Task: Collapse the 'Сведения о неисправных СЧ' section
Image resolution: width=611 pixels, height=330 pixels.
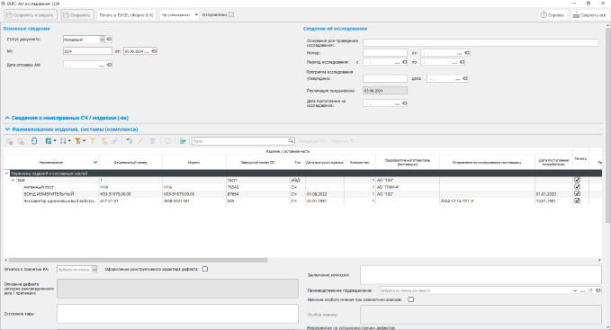Action: [7, 118]
